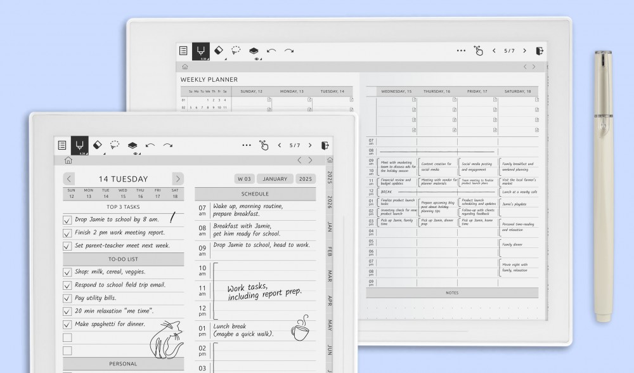Click right chevron in front tablet planner header
The image size is (634, 373).
click(x=310, y=160)
